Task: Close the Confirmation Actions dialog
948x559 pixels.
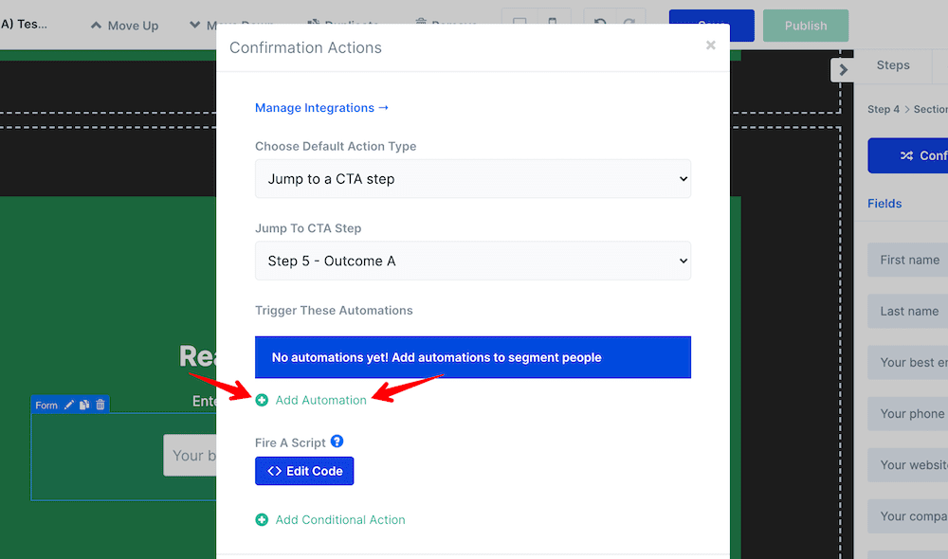Action: pyautogui.click(x=710, y=45)
